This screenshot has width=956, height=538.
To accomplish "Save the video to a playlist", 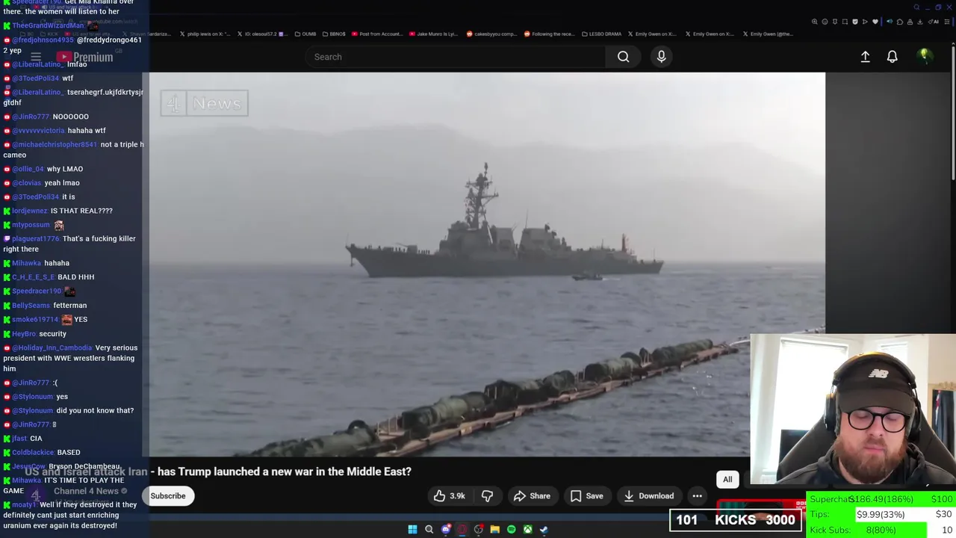I will point(586,495).
